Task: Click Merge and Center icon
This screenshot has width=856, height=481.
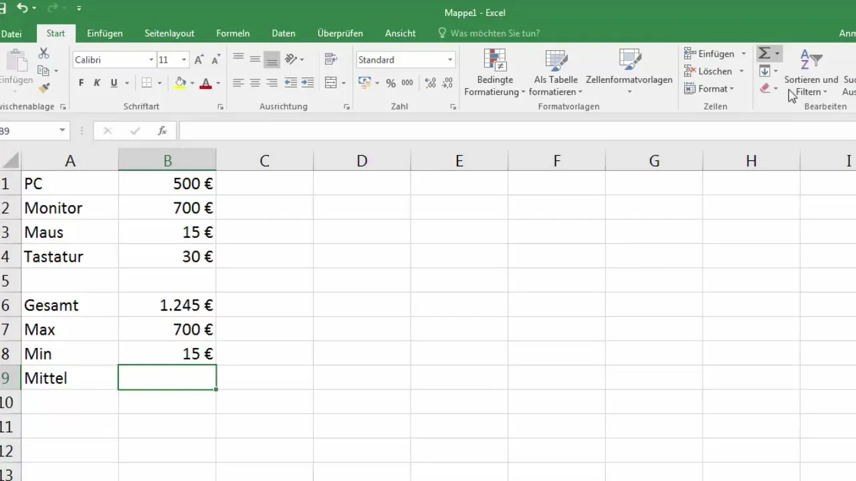Action: [x=330, y=83]
